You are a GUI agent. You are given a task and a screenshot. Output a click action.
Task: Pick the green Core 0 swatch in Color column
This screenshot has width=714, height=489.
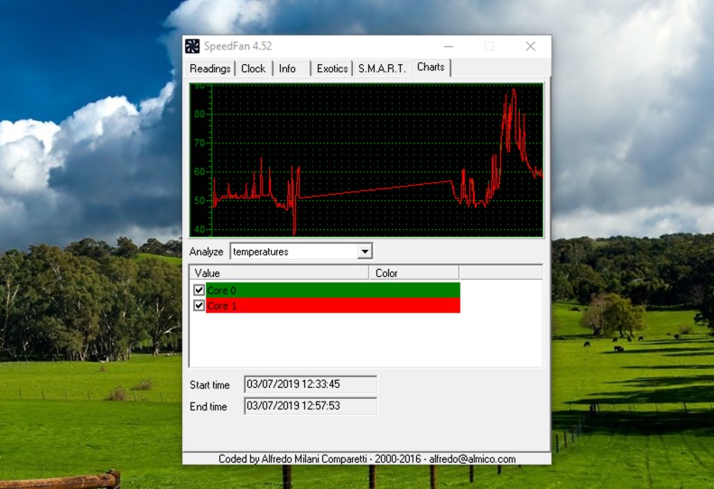click(413, 291)
